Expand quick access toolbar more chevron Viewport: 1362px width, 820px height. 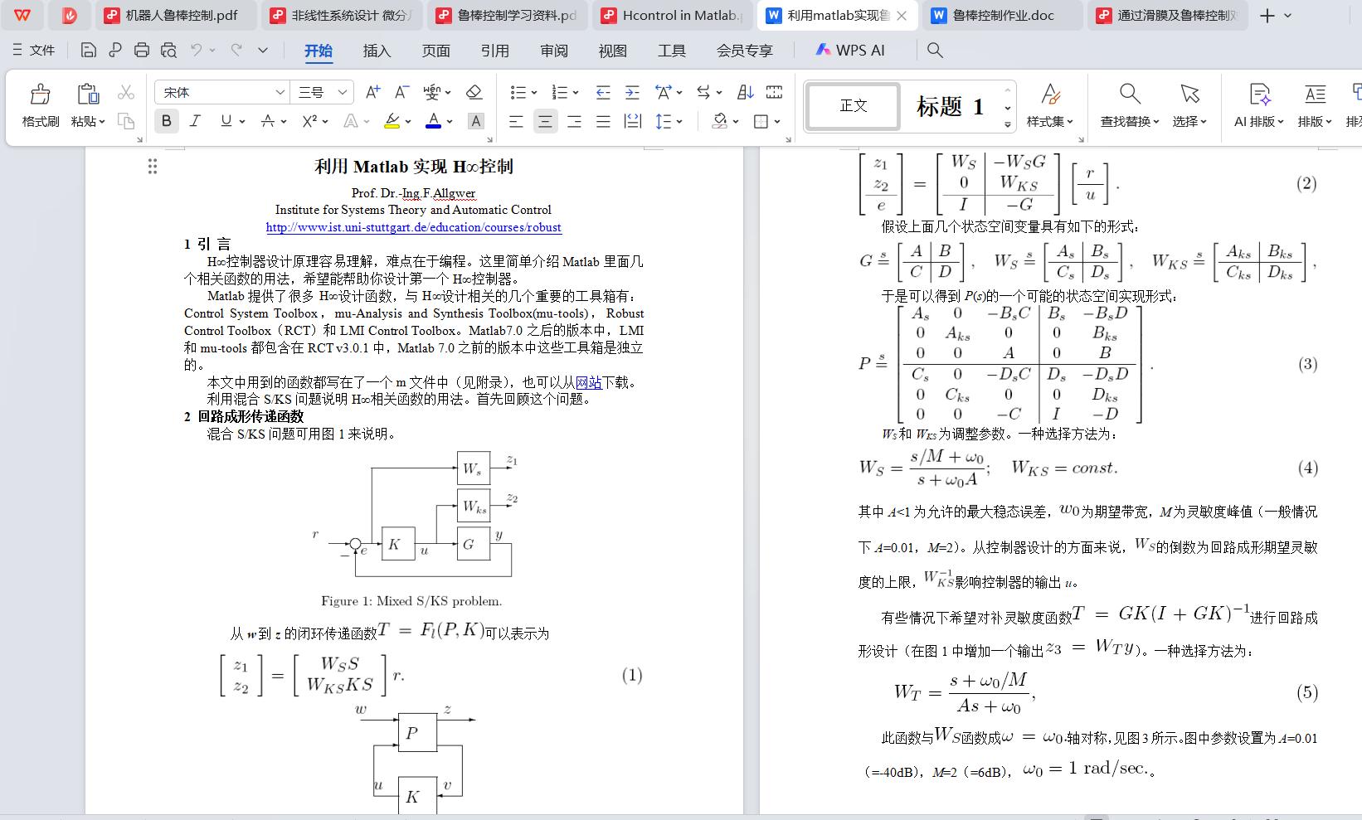pos(263,50)
